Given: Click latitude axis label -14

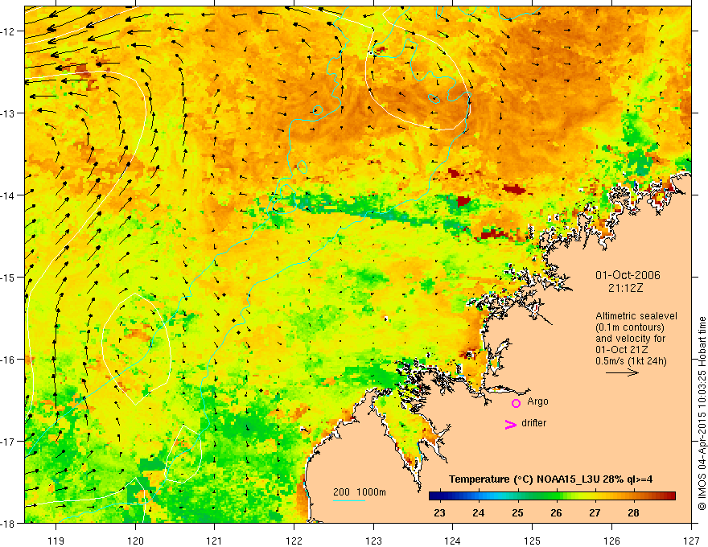Looking at the screenshot, I should pos(9,195).
